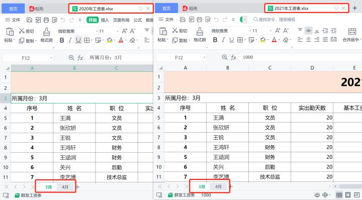Switch to 4月 sheet in 2021年工资表 window
362x200 pixels.
pos(218,186)
